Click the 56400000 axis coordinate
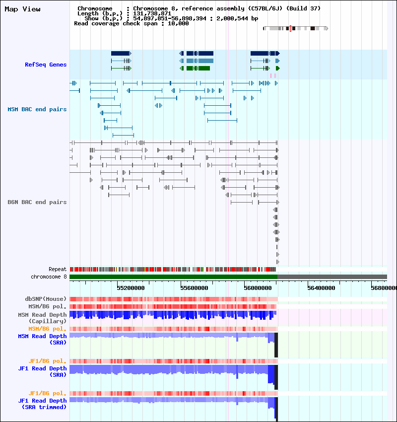This screenshot has height=422, width=397. tap(321, 288)
